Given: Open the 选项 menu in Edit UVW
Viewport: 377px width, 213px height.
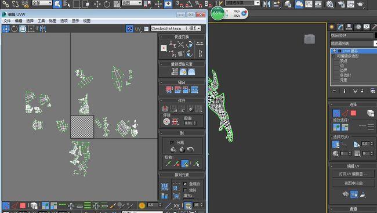Looking at the screenshot, I should tap(64, 21).
